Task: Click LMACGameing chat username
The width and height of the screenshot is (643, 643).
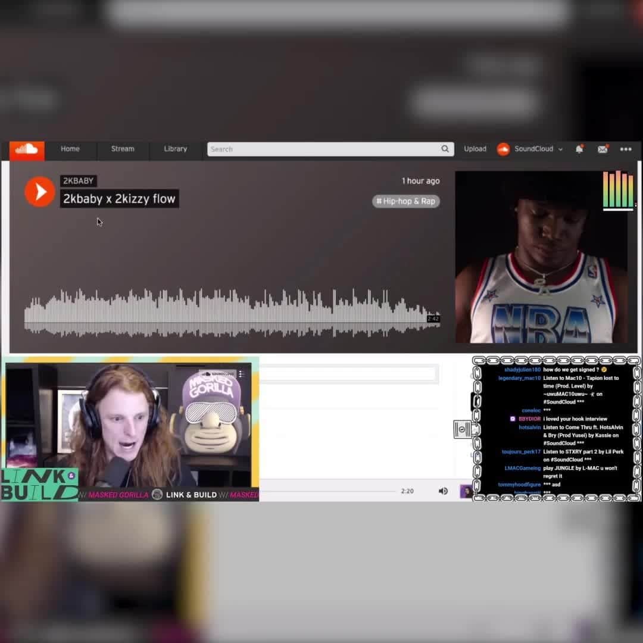Action: coord(523,468)
